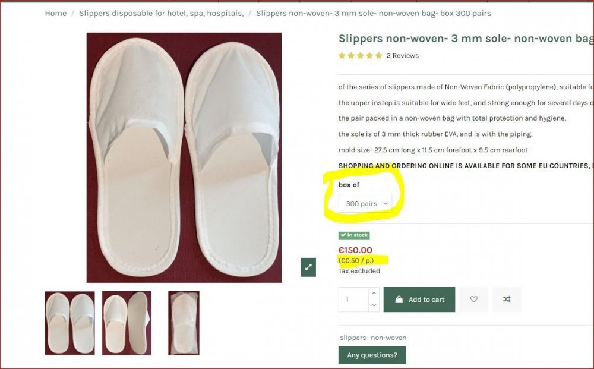Click the checkmark on the in stock badge

point(344,235)
